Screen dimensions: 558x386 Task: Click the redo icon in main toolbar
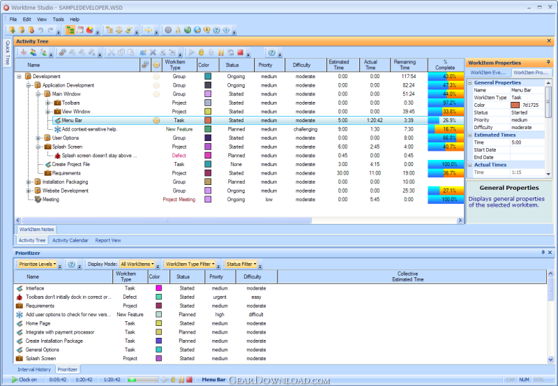pos(50,30)
